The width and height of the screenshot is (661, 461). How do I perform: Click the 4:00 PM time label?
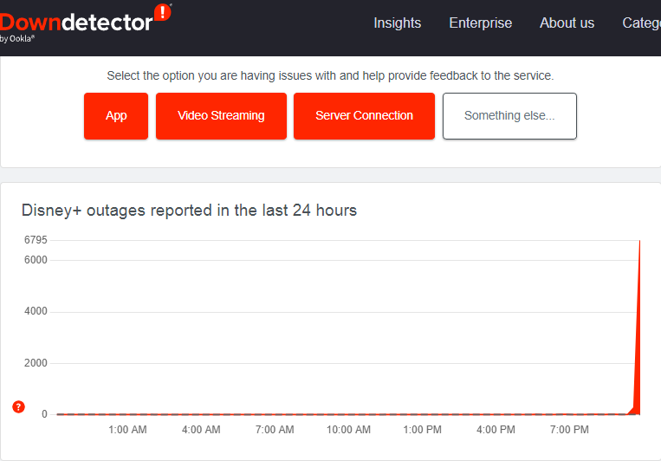pyautogui.click(x=496, y=430)
